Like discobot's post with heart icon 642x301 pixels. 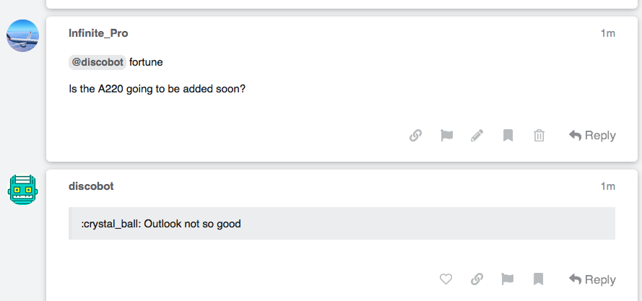click(446, 279)
